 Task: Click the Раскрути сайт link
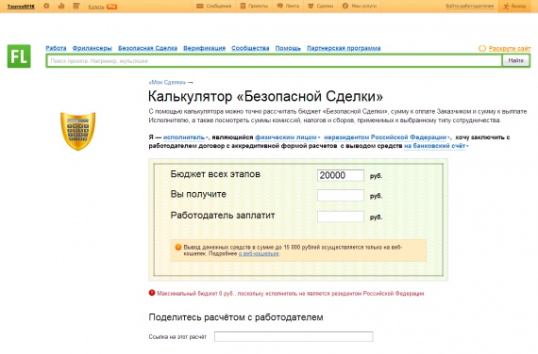pyautogui.click(x=510, y=48)
